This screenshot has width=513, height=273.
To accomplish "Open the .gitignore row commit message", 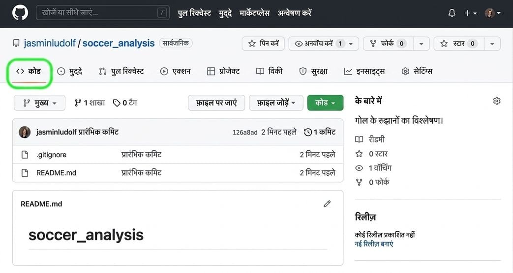I will coord(141,155).
